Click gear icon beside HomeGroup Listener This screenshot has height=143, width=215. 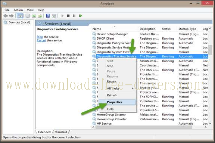94,115
